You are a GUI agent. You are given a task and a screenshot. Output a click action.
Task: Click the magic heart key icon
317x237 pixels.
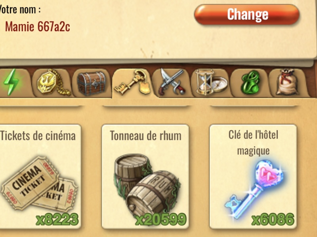pyautogui.click(x=254, y=190)
